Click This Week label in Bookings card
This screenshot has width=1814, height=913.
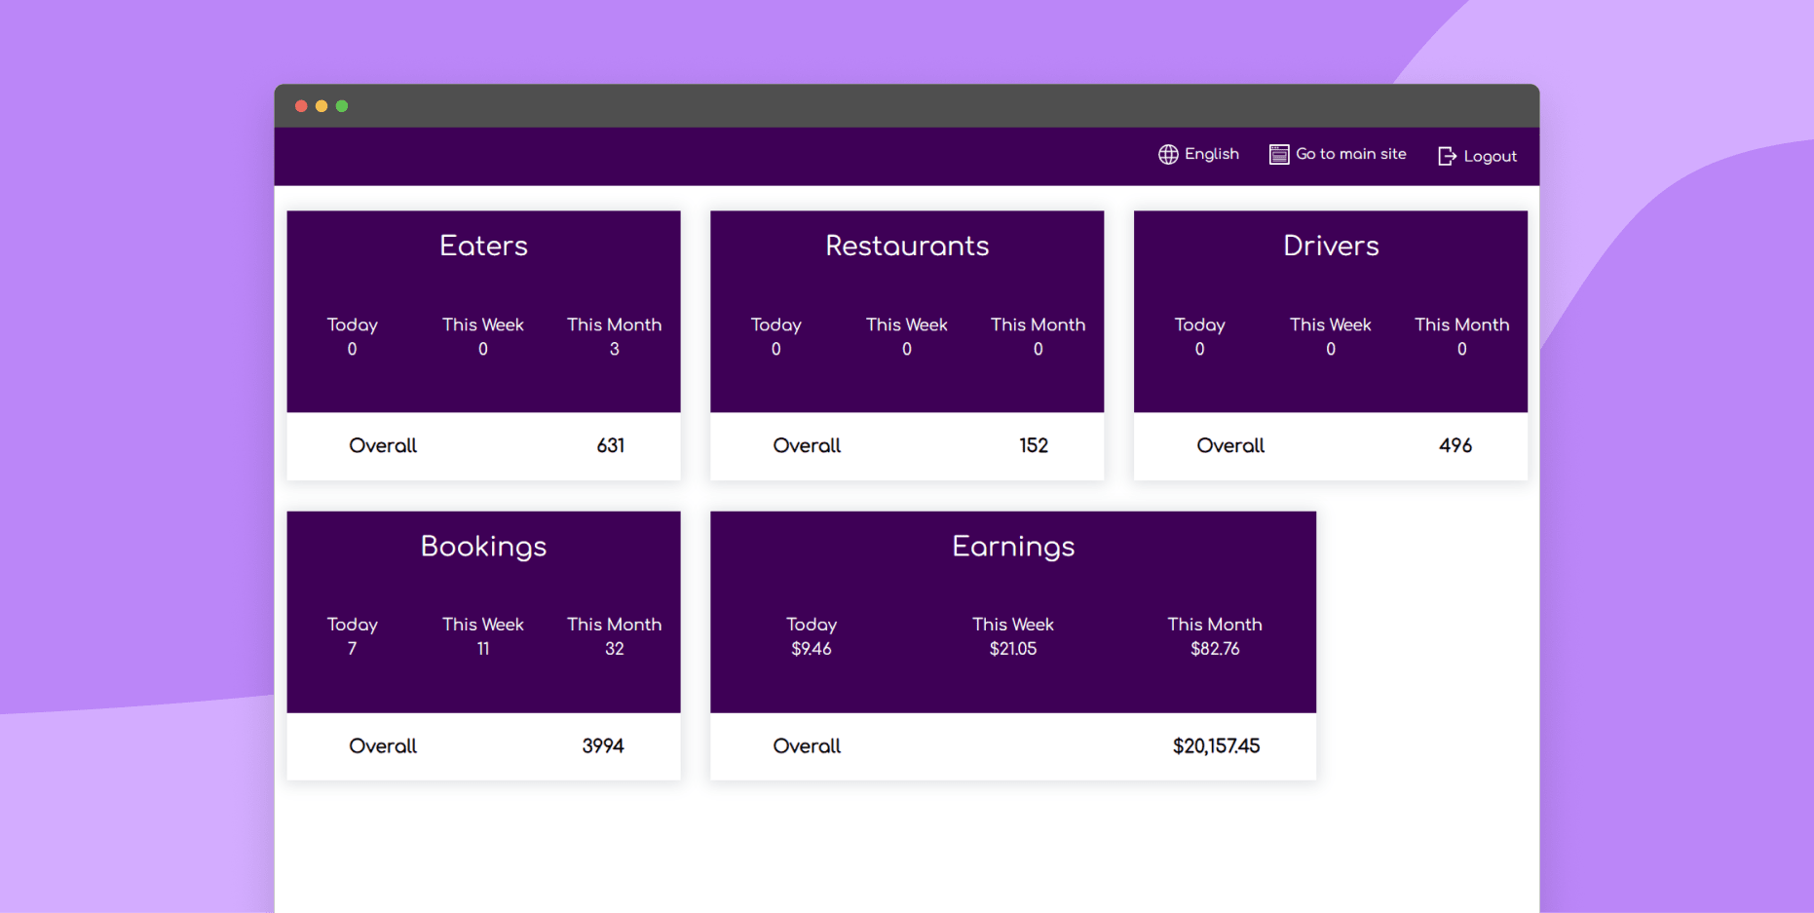click(x=483, y=624)
